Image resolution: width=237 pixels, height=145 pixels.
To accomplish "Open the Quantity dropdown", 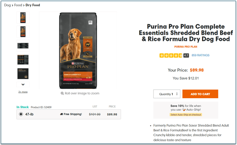I will [x=167, y=94].
